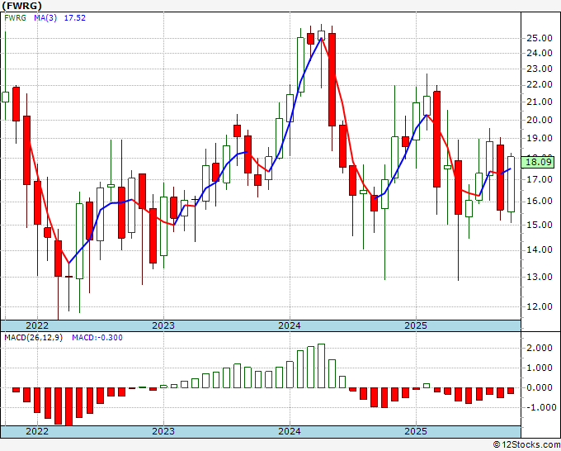Click 2022 on the price chart timeline
Image resolution: width=561 pixels, height=451 pixels.
coord(37,325)
